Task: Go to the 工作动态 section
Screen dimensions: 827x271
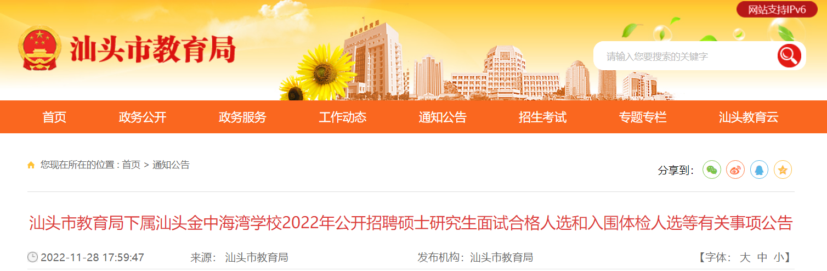Action: point(343,117)
